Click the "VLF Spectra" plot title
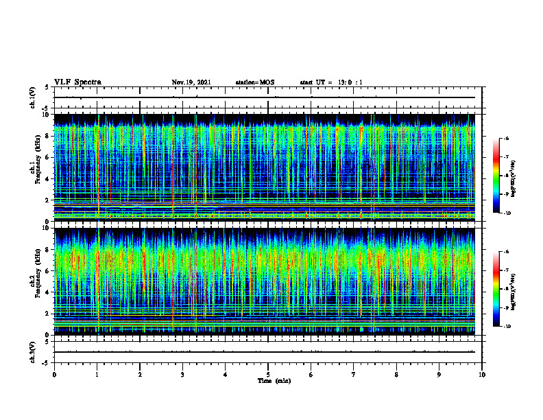This screenshot has width=543, height=420. point(77,82)
